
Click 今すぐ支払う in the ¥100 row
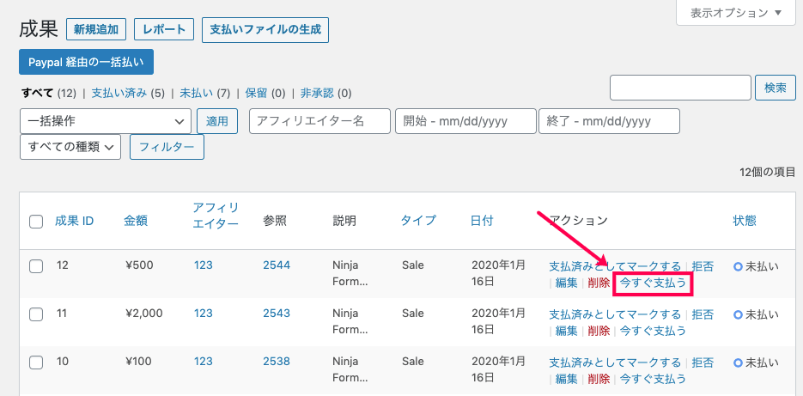point(653,379)
